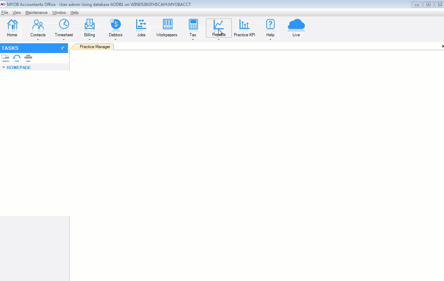Open the Jobs toolbar icon
The image size is (444, 281).
[x=141, y=25]
